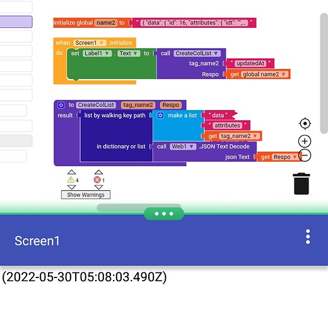Click the workspace horizontal scrollbar
The image size is (328, 316).
coord(139,207)
